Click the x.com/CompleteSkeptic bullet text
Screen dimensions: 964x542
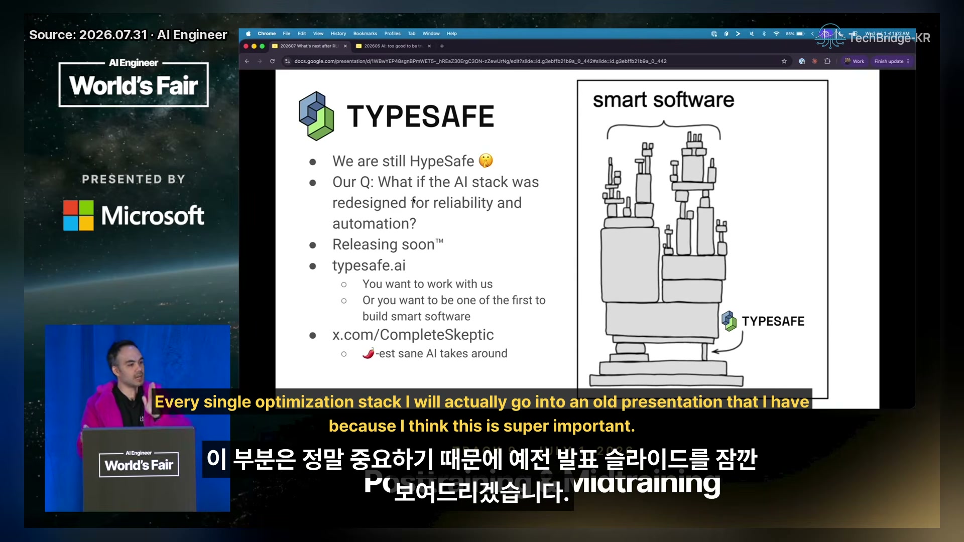click(x=413, y=335)
